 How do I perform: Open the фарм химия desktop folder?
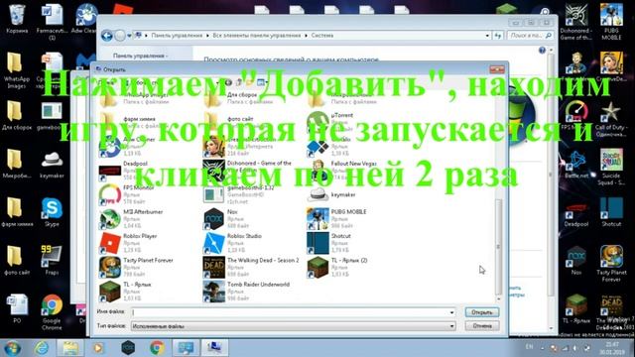click(x=16, y=212)
